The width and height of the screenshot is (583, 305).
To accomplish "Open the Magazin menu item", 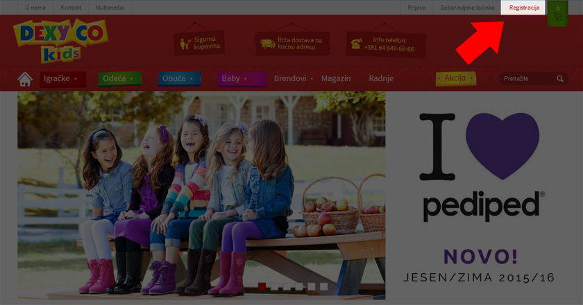I will (x=336, y=78).
